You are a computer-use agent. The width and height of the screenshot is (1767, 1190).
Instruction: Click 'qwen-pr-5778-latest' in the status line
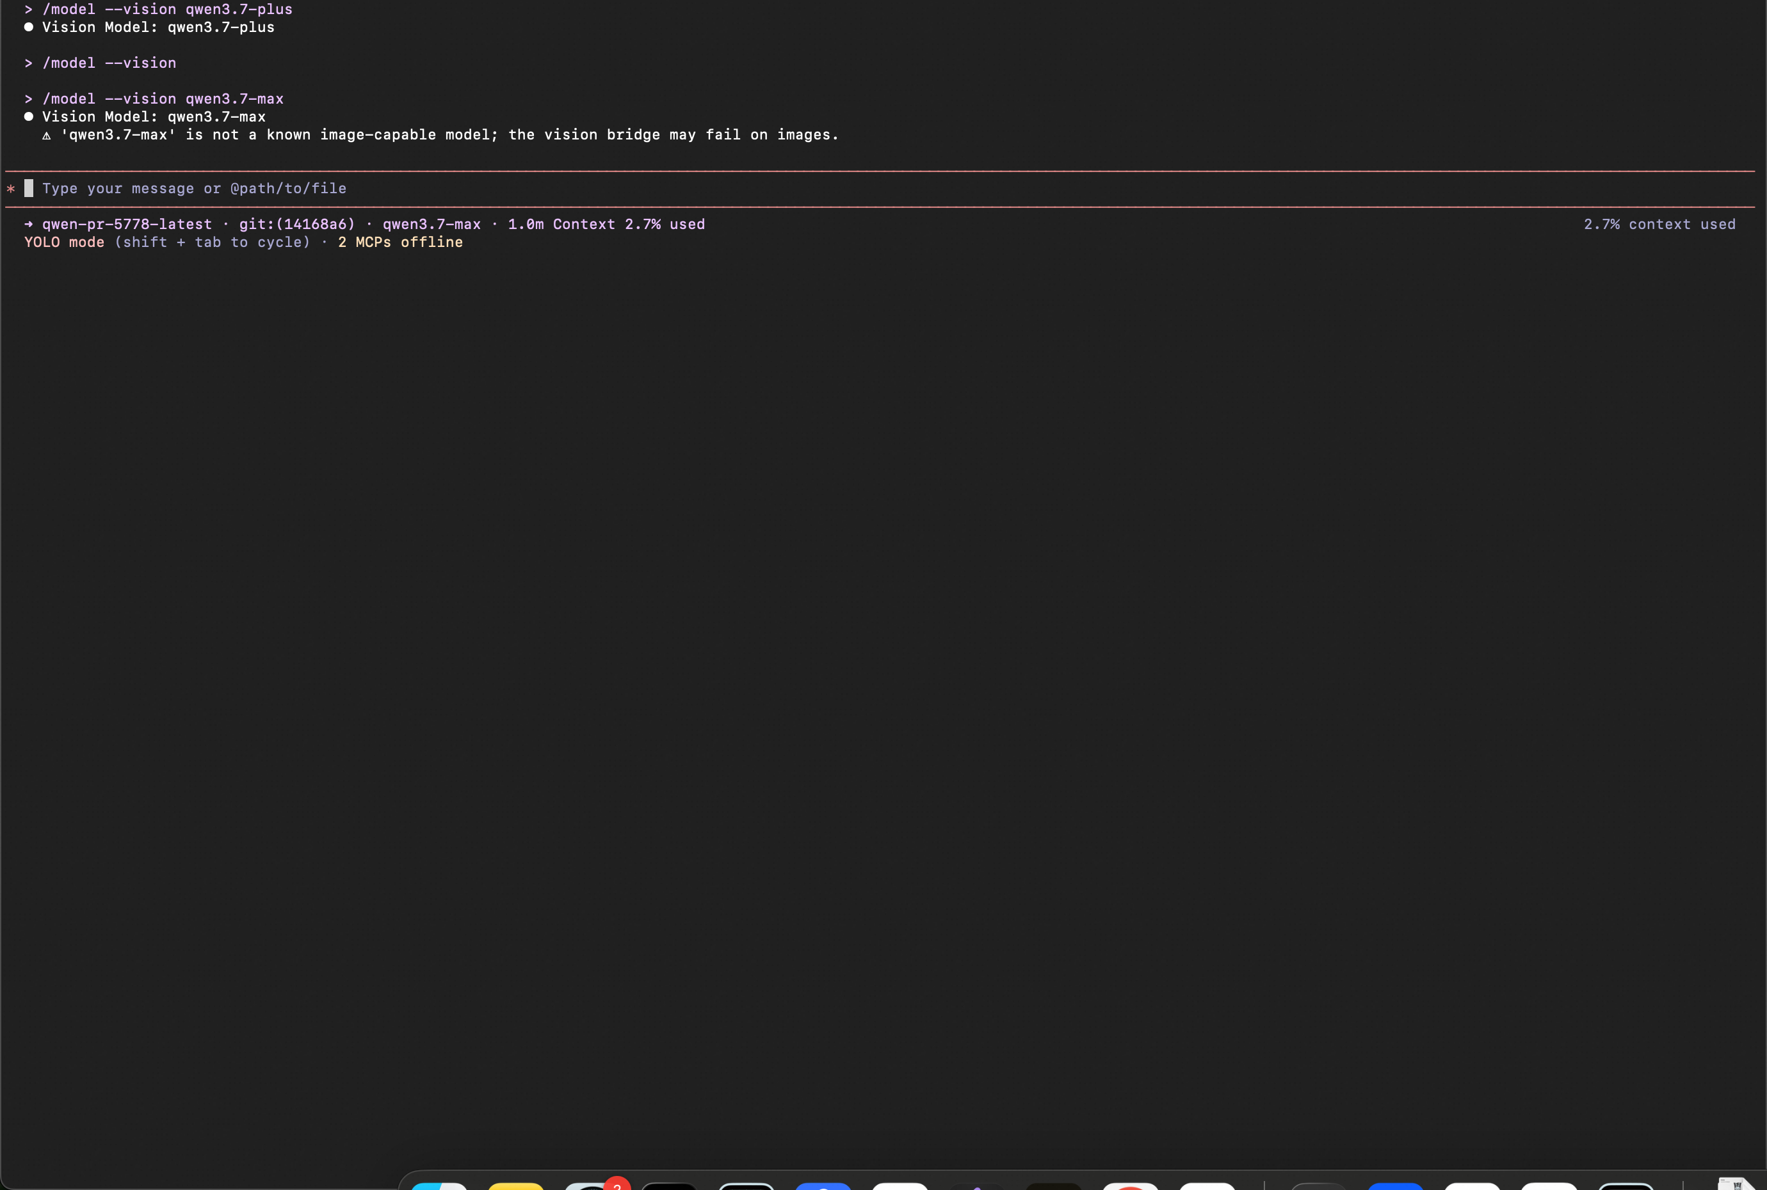[x=127, y=225]
